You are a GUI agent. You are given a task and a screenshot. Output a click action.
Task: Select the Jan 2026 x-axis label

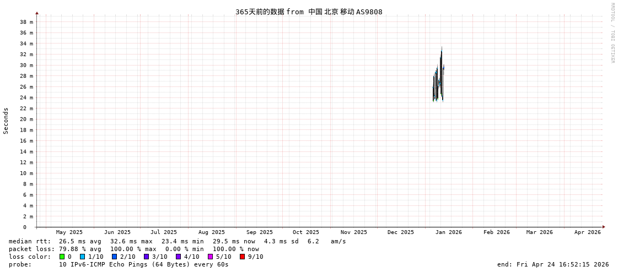click(448, 232)
